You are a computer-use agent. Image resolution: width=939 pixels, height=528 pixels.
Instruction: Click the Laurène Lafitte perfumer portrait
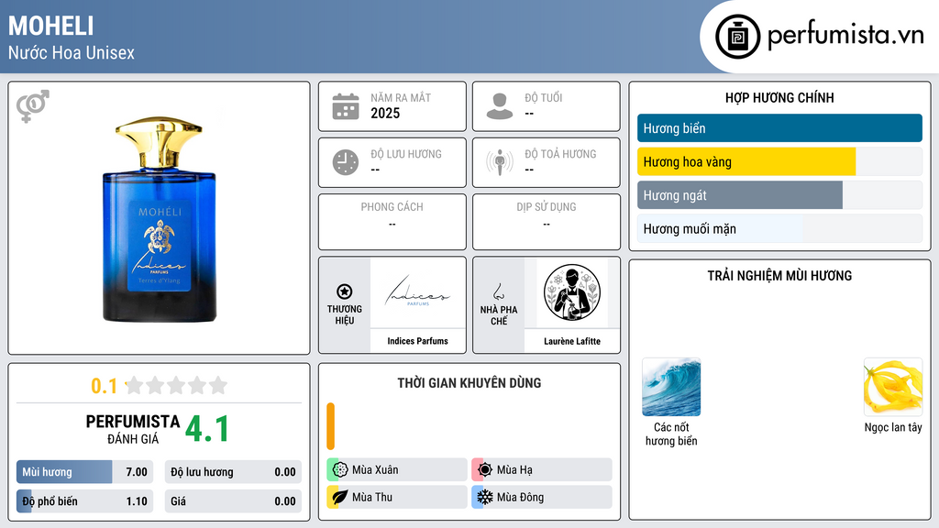pyautogui.click(x=572, y=292)
